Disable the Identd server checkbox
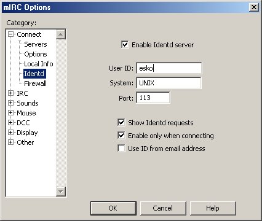This screenshot has width=262, height=221. (x=125, y=45)
